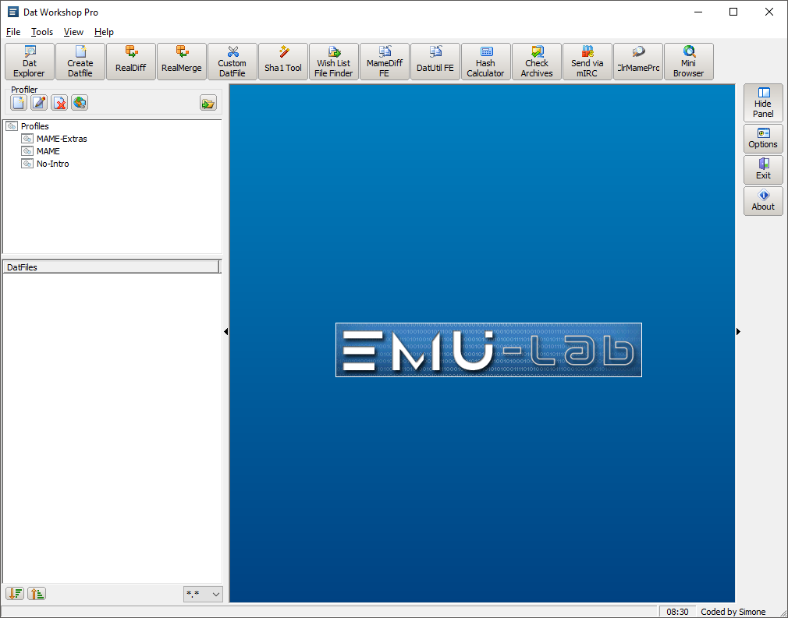Viewport: 788px width, 618px height.
Task: Open the Dat Explorer tool
Action: 30,62
